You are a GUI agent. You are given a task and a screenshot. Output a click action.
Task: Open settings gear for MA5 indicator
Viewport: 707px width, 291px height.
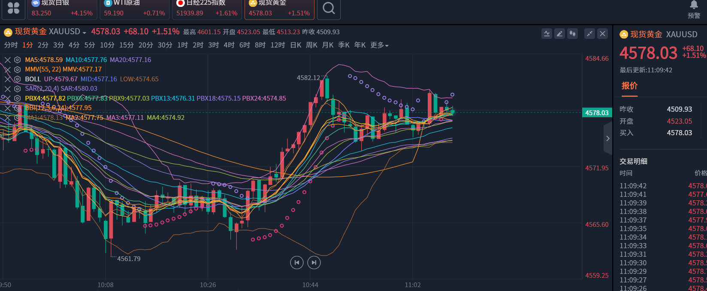coord(18,60)
